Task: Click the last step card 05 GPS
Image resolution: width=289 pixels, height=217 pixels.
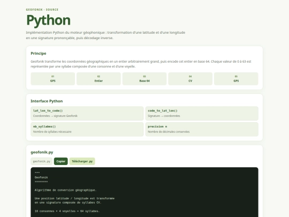Action: [236, 79]
